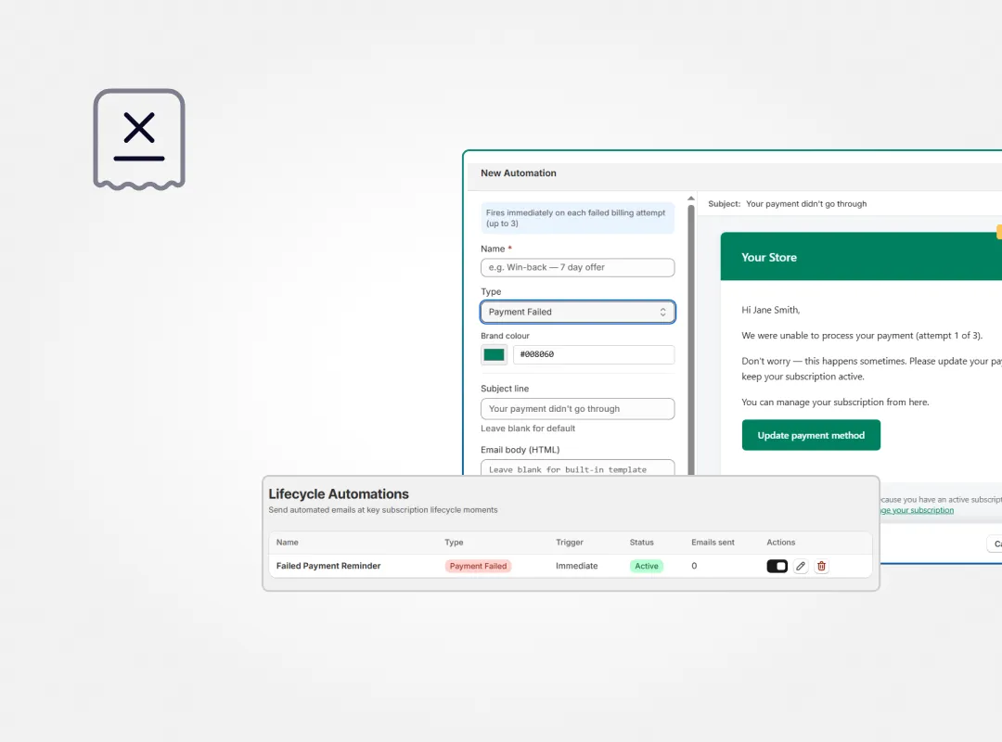Select the Payment Failed type badge
Screen dimensions: 1002x742
(x=478, y=567)
